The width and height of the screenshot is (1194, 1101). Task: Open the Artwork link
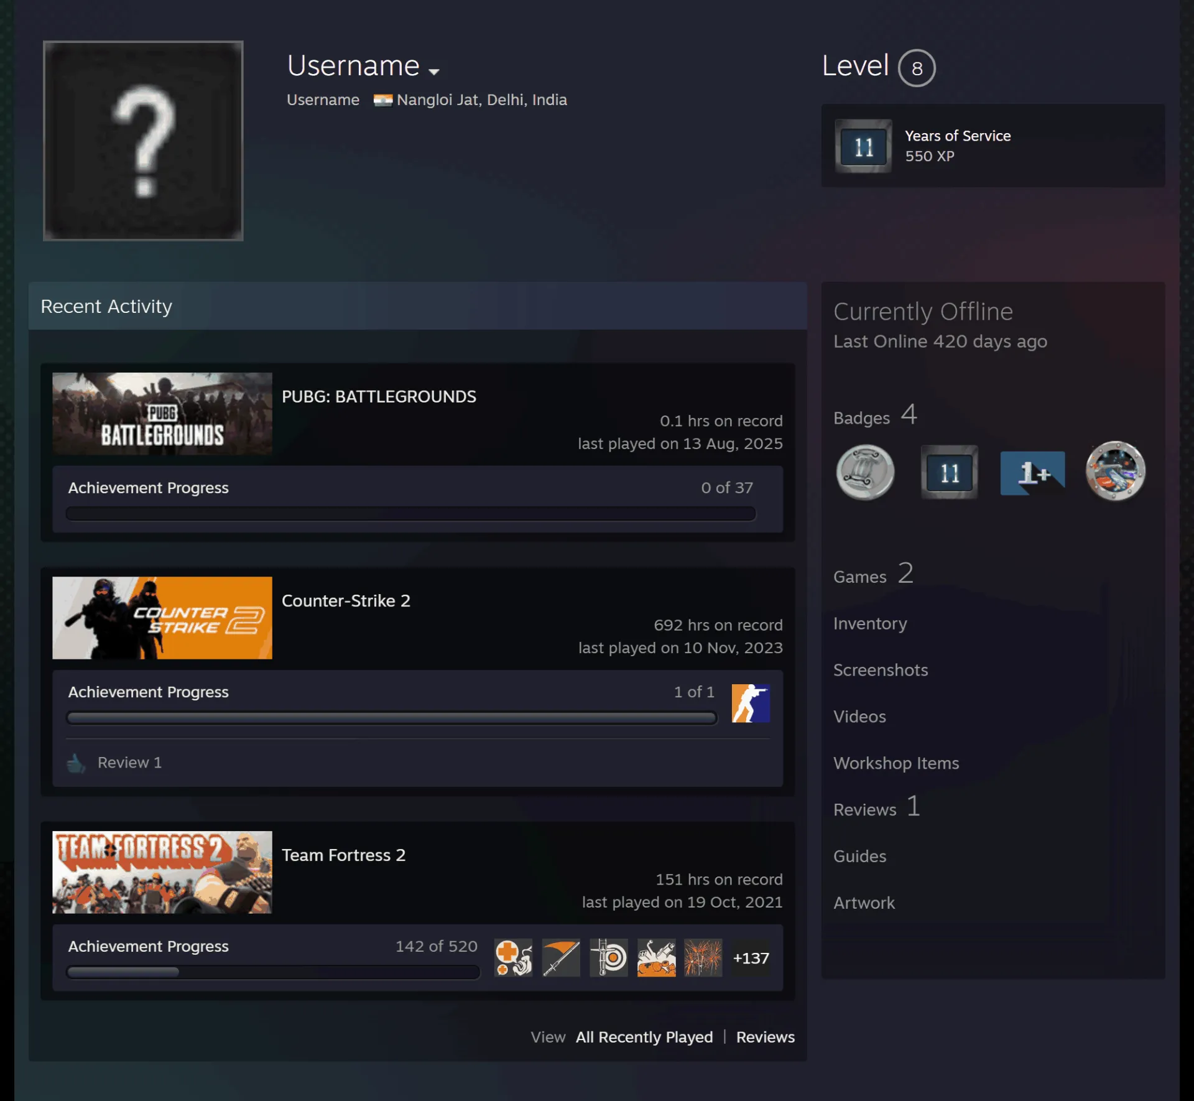[x=864, y=903]
